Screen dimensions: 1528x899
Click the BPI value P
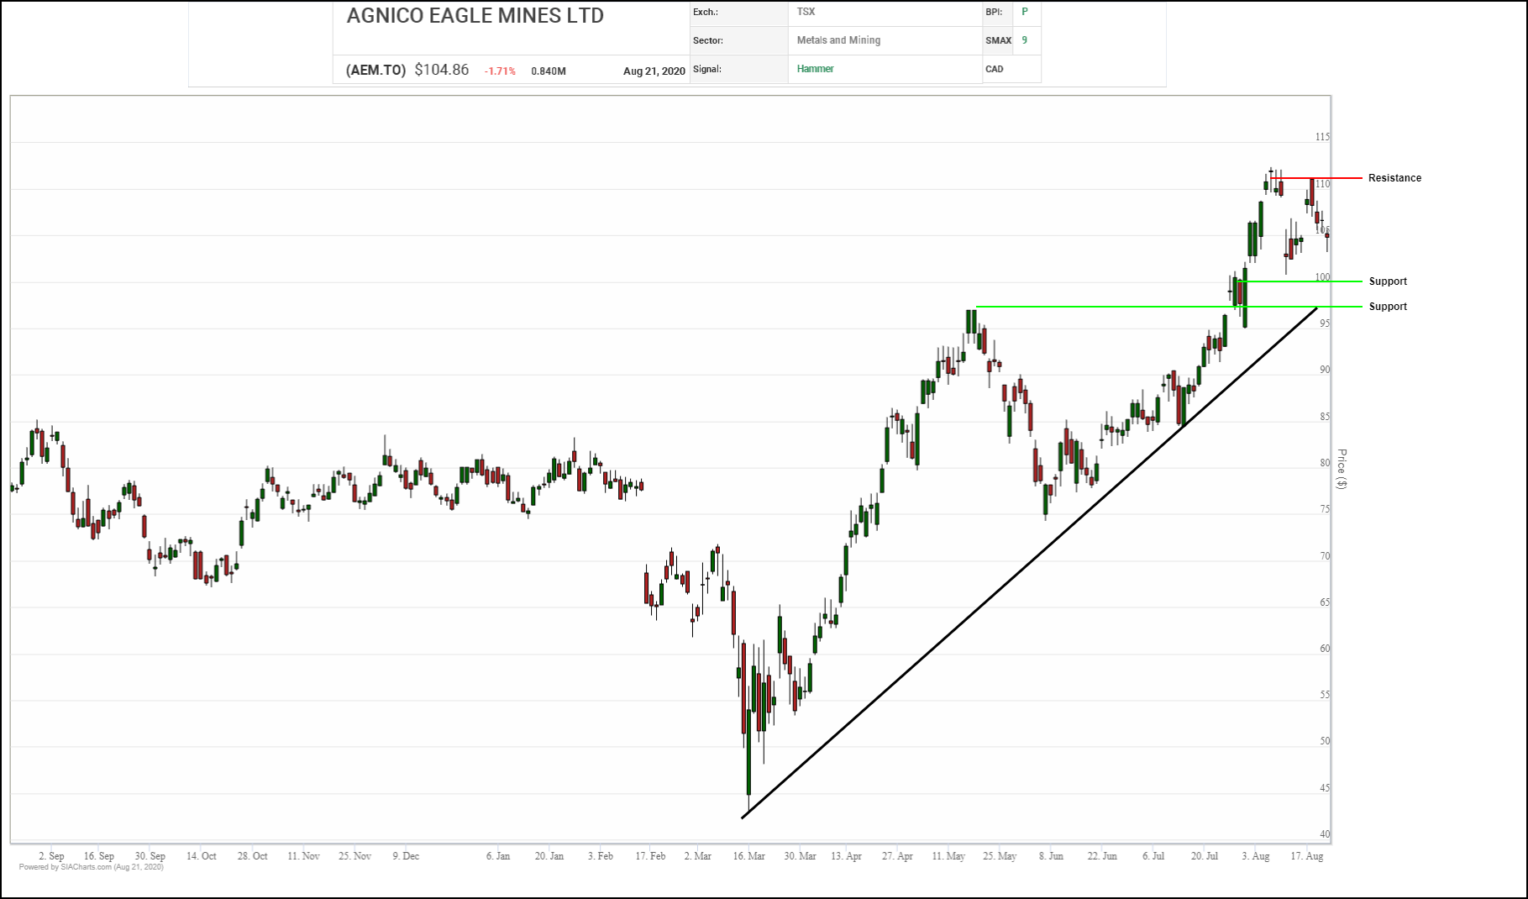pos(1024,12)
